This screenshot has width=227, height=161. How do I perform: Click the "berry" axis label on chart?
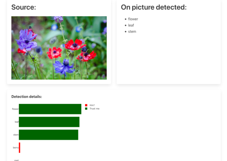pyautogui.click(x=16, y=148)
